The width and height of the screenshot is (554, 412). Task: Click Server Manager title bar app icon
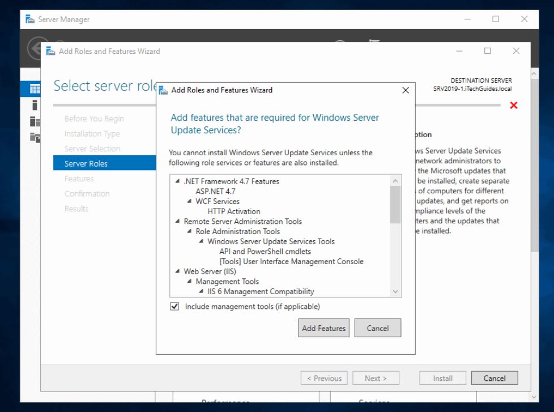coord(30,19)
